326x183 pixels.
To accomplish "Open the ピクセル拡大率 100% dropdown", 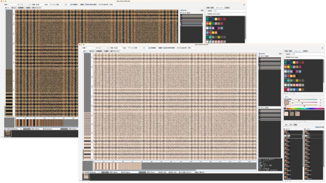I will pos(189,48).
